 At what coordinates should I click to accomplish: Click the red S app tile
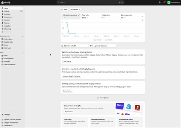[137, 107]
